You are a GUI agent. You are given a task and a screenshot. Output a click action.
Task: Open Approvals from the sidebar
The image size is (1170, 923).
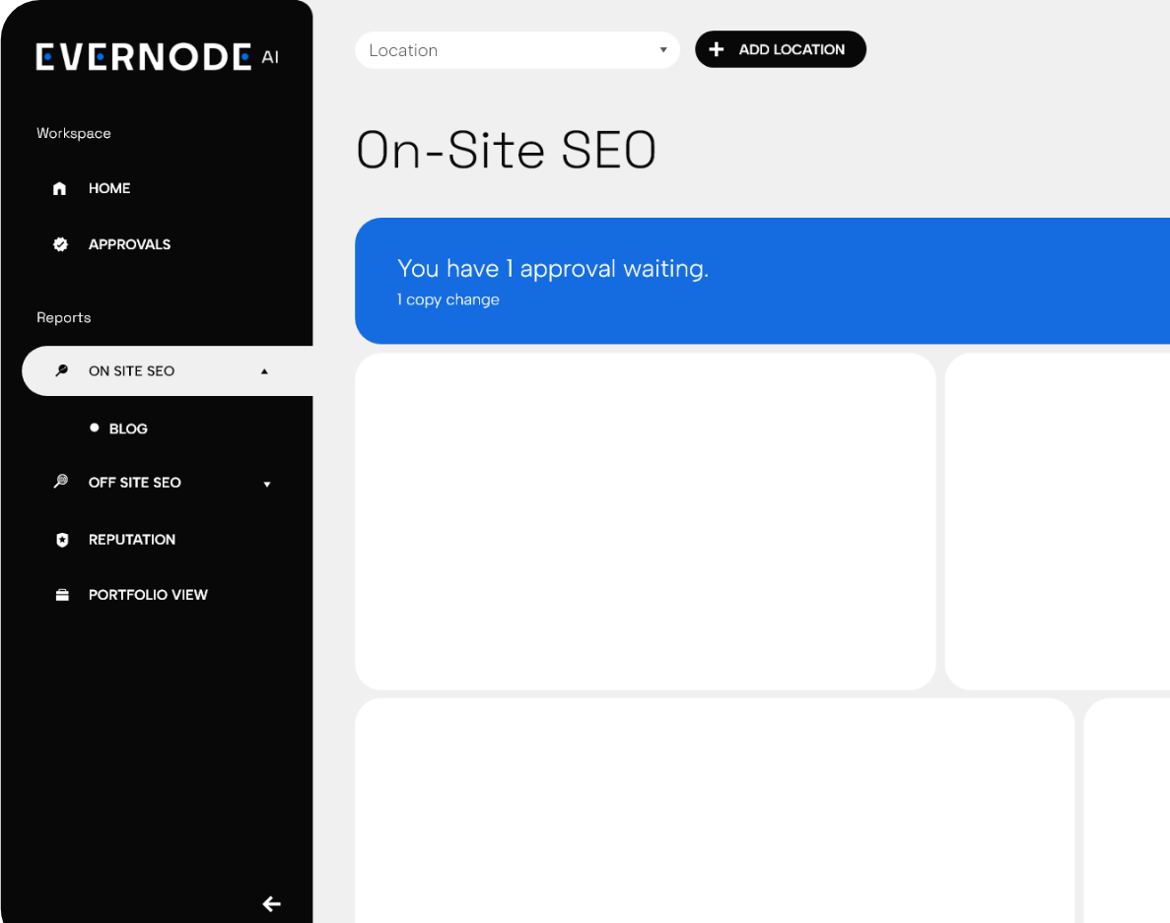129,244
